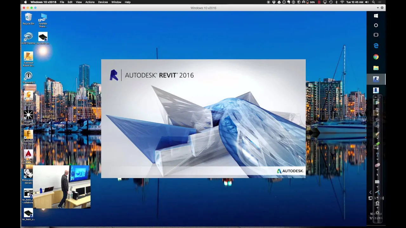This screenshot has height=228, width=406.
Task: Show hidden tray icons chevron
Action: 370,192
